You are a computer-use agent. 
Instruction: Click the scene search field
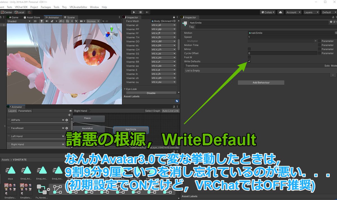click(x=112, y=21)
